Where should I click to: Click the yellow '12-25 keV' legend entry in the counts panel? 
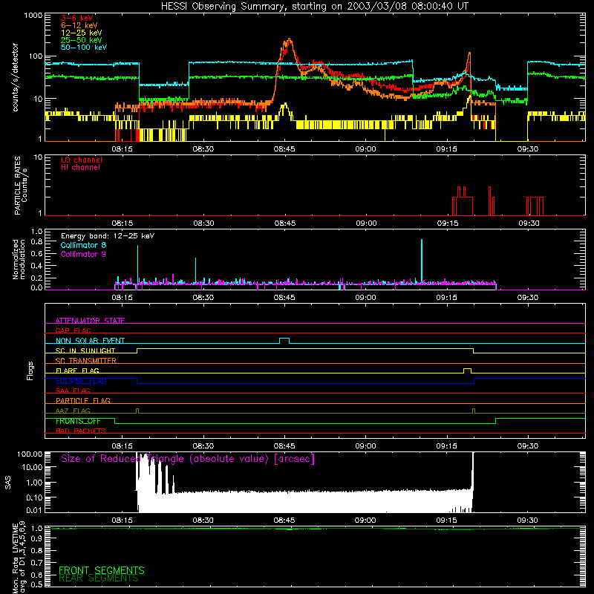[x=82, y=33]
